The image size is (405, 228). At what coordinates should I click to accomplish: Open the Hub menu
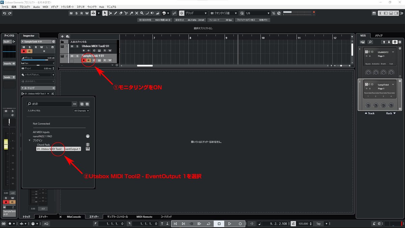point(102,7)
